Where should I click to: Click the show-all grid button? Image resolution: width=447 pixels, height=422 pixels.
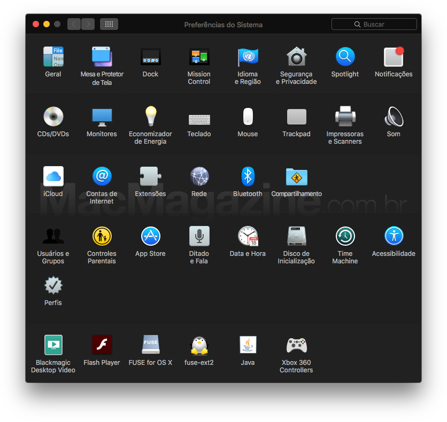pyautogui.click(x=109, y=24)
